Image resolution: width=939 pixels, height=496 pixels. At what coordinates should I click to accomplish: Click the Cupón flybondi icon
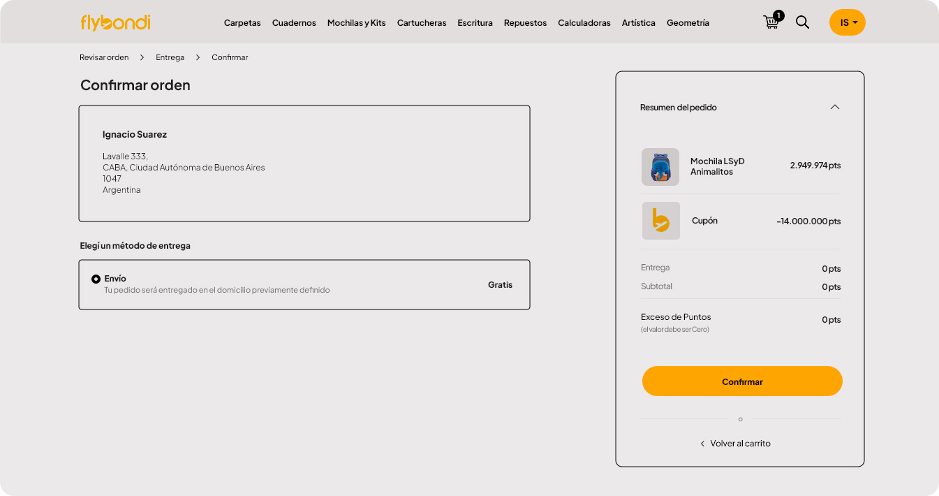(660, 221)
